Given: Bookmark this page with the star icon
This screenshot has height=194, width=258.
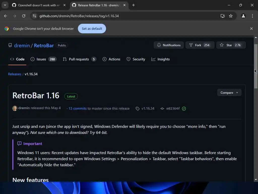Looking at the screenshot, I should pos(231,16).
